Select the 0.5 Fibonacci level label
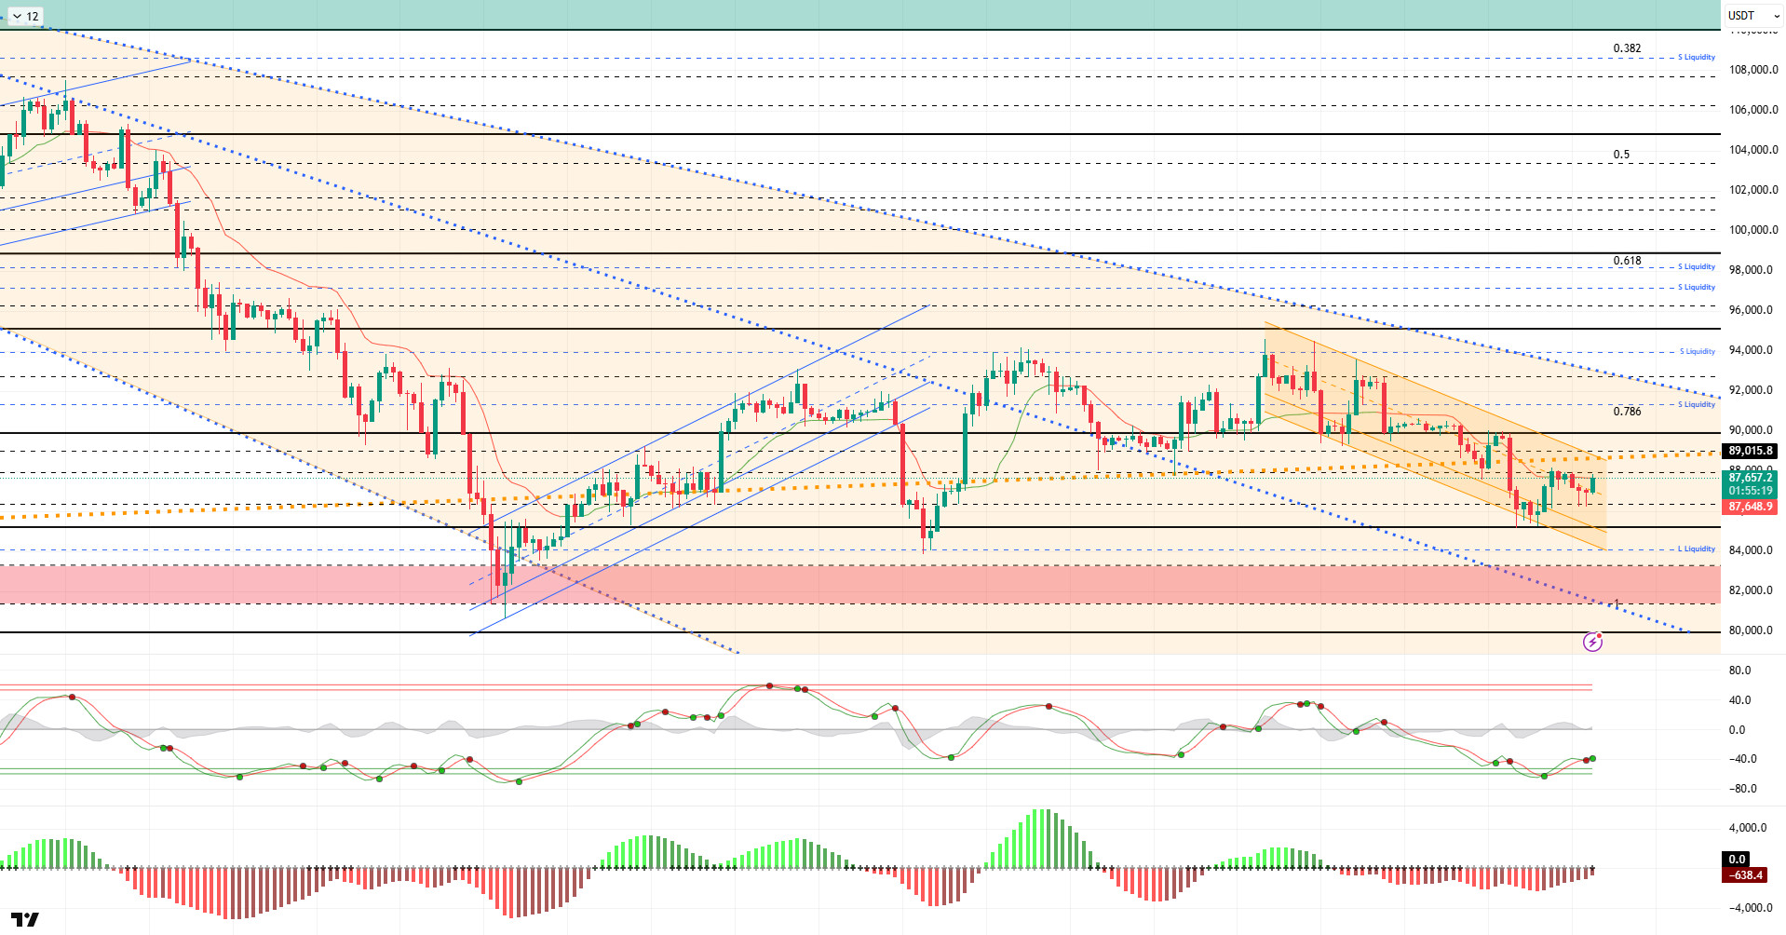 (1621, 155)
